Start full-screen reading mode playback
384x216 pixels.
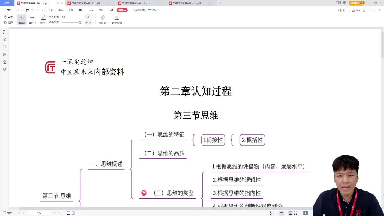point(306,213)
